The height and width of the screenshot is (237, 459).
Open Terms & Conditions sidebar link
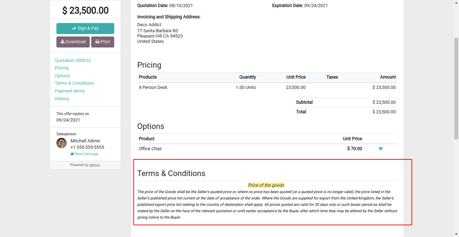click(74, 83)
